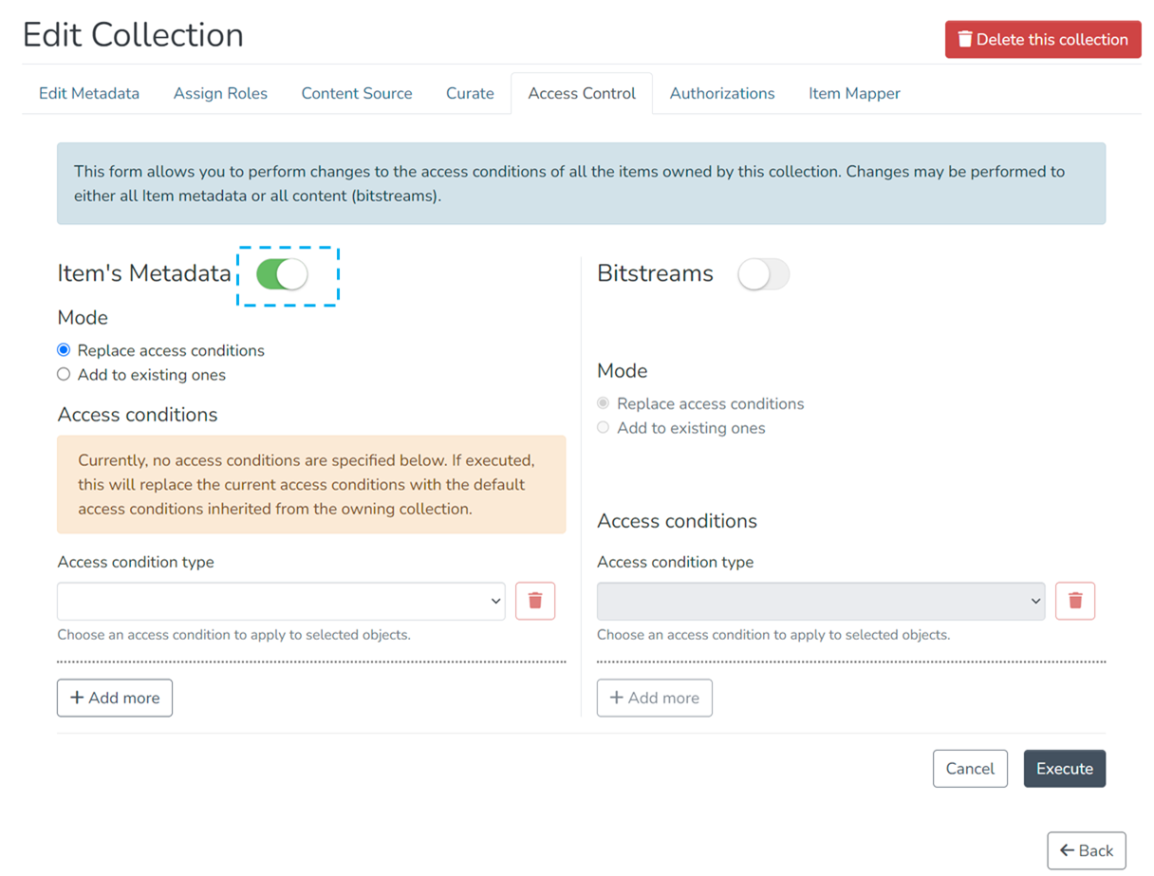The image size is (1154, 876).
Task: Switch to the Edit Metadata tab
Action: pos(89,93)
